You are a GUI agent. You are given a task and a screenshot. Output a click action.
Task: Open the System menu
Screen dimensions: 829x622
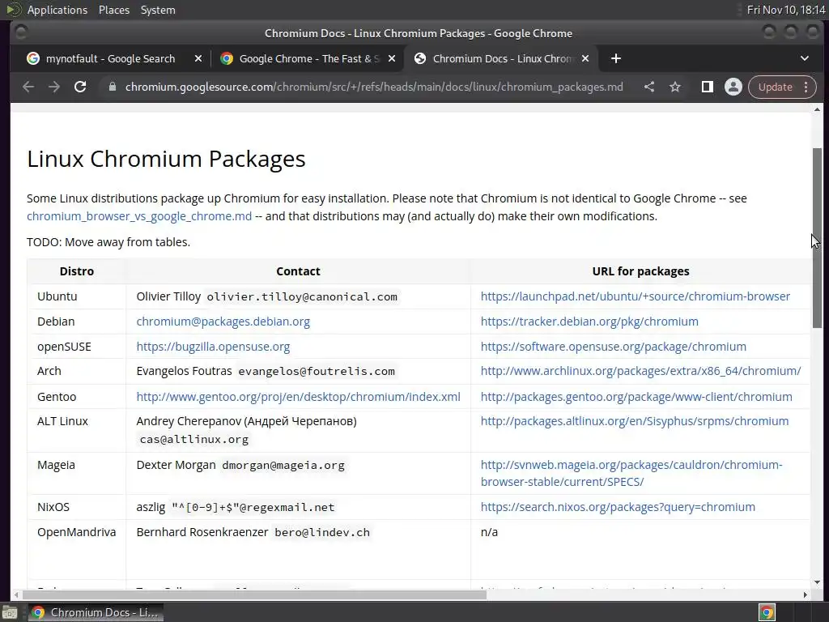(x=158, y=10)
